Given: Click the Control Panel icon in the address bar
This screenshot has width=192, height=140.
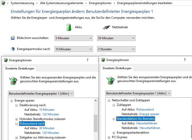Looking at the screenshot, I should 3,3.
